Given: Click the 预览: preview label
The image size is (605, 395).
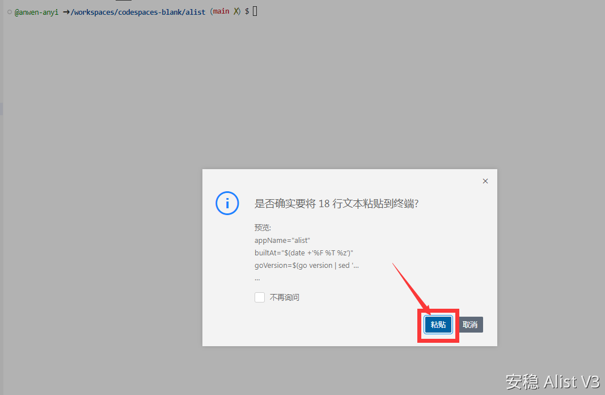Looking at the screenshot, I should point(263,228).
